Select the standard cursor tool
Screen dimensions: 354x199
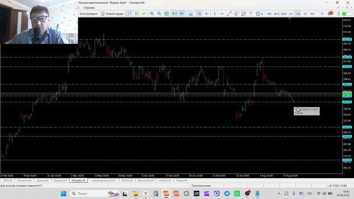click(x=199, y=14)
